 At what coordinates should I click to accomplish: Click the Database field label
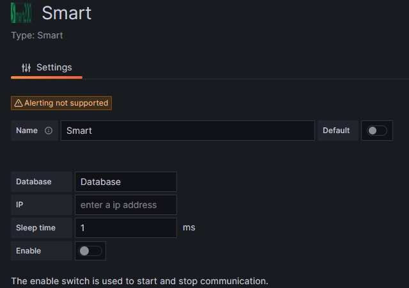pos(34,182)
